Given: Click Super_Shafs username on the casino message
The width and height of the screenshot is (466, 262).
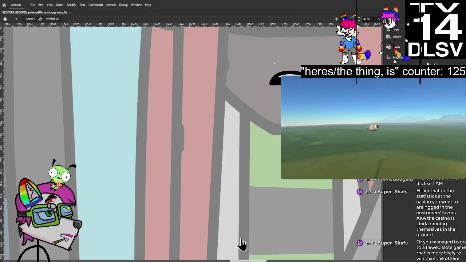Looking at the screenshot, I should pyautogui.click(x=392, y=192).
